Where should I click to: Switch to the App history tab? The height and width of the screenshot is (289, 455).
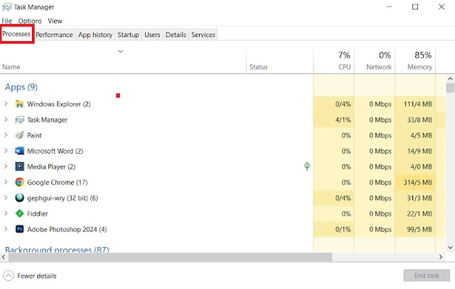95,35
